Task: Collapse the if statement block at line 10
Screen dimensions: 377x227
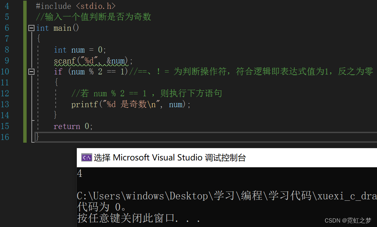Action: 31,72
